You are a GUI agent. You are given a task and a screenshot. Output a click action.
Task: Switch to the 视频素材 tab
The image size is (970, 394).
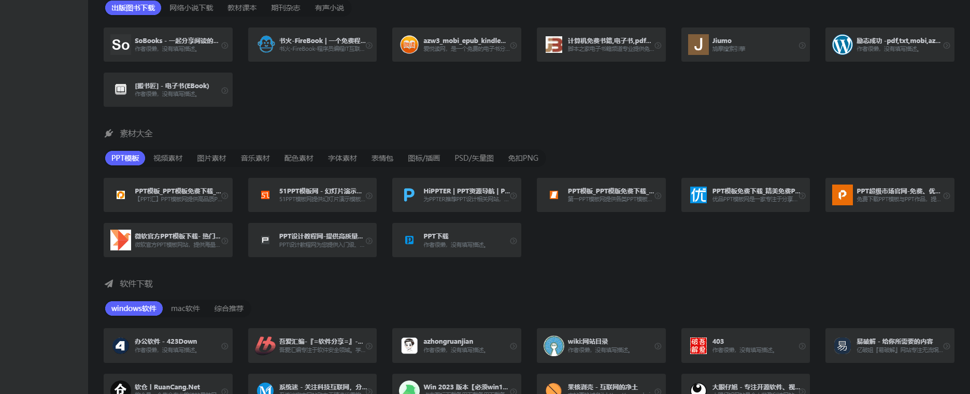pos(168,158)
